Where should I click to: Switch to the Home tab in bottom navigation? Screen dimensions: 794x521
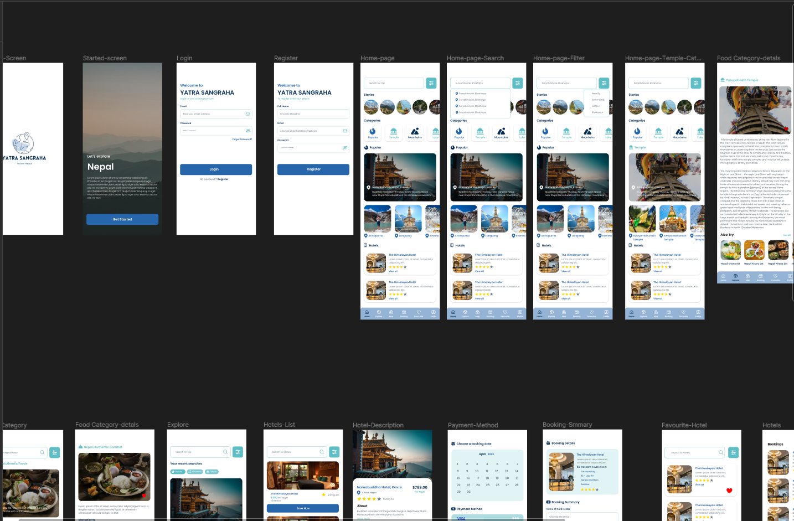coord(367,312)
